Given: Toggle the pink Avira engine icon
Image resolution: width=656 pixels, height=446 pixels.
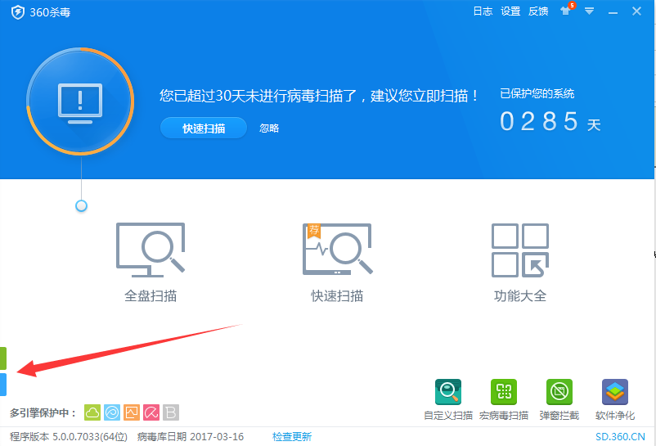Looking at the screenshot, I should click(151, 412).
